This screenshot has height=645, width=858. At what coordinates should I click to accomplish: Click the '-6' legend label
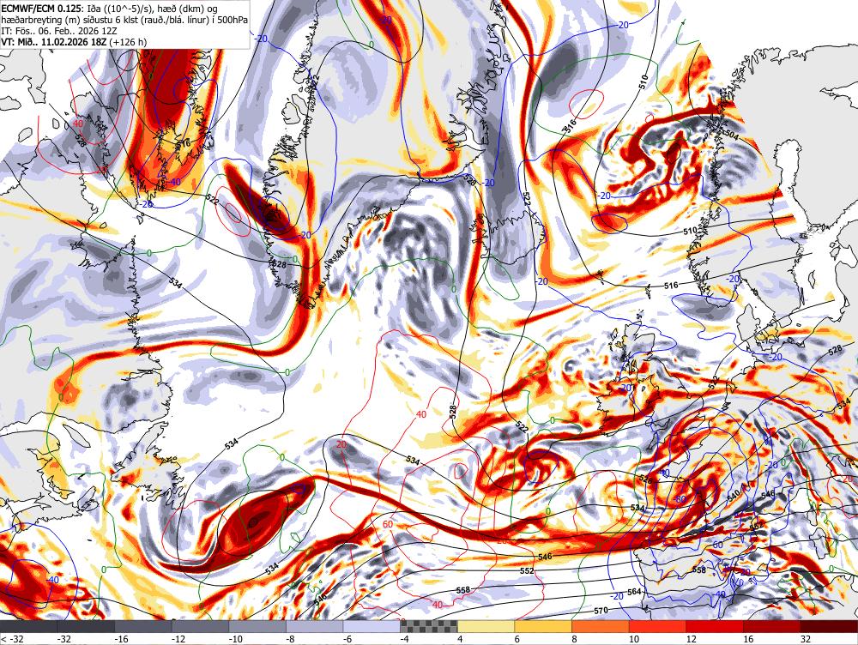point(347,639)
